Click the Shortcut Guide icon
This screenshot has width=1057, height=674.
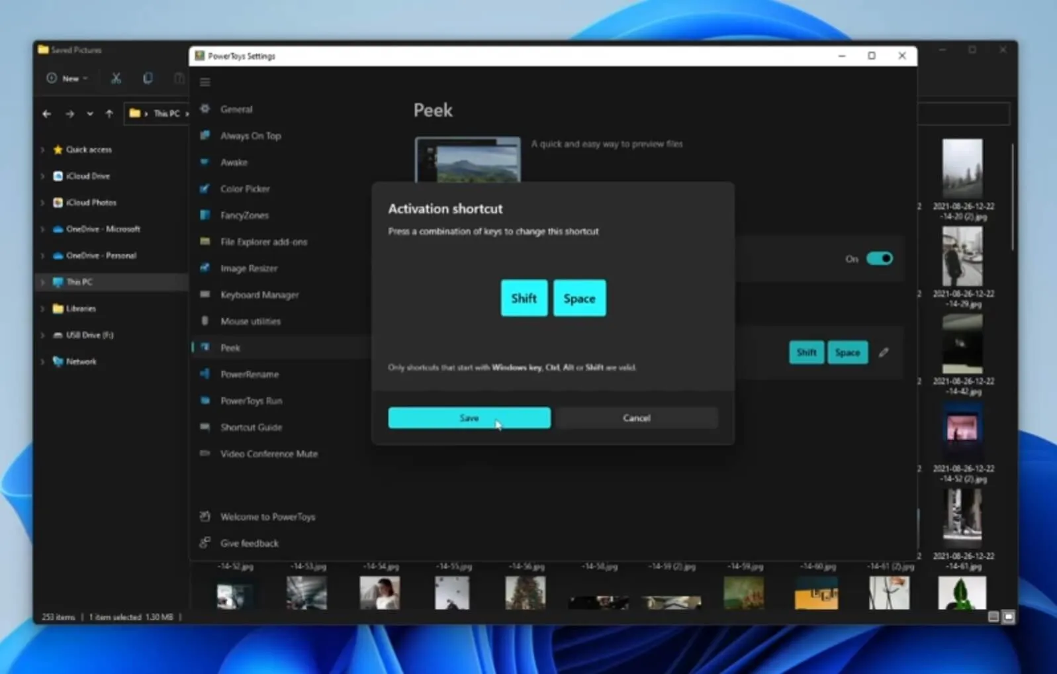coord(205,426)
